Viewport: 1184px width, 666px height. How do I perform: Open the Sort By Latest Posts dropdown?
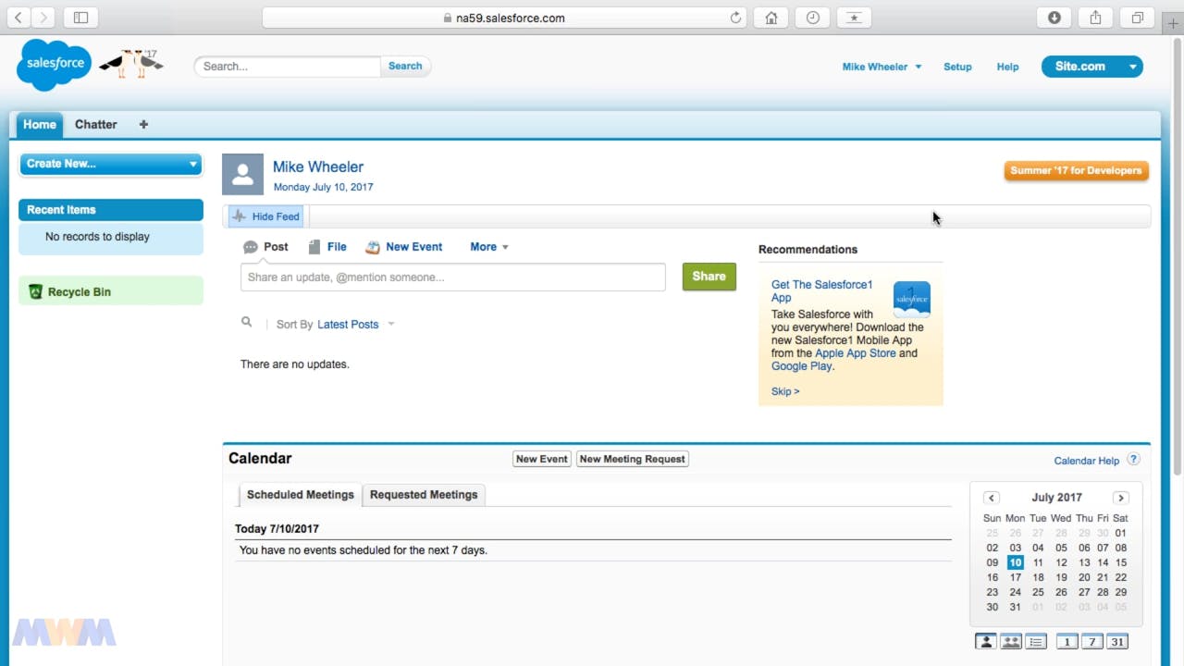click(x=356, y=325)
